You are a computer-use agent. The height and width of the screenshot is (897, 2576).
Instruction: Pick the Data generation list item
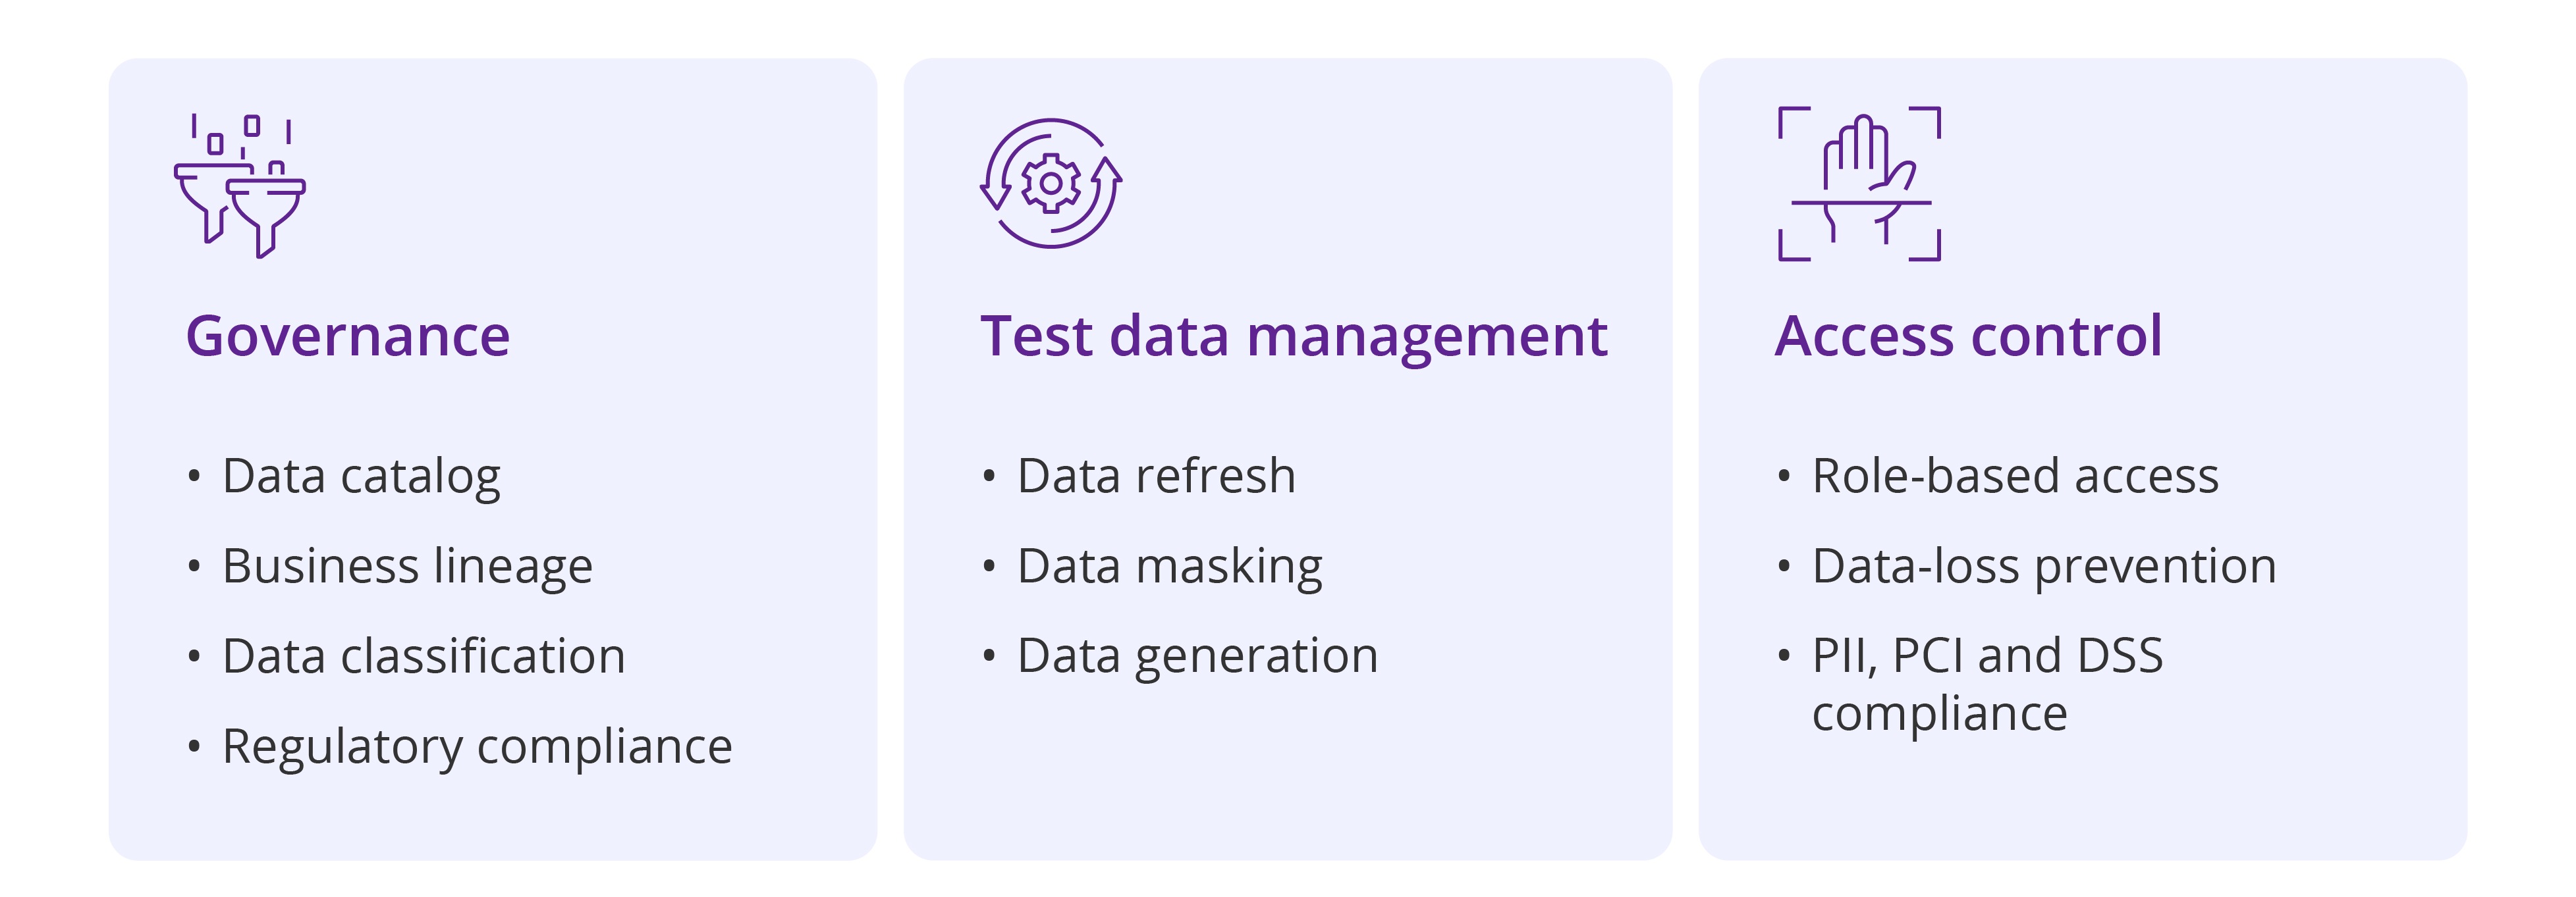(1197, 656)
